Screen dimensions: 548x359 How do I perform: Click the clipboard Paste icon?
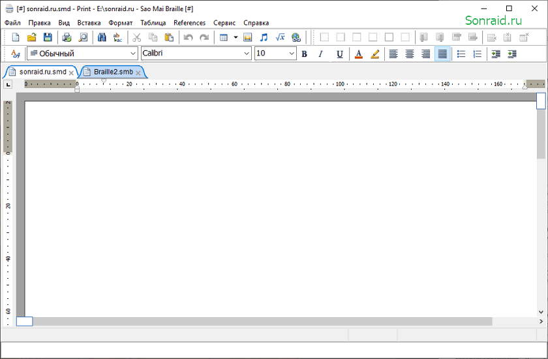[169, 37]
